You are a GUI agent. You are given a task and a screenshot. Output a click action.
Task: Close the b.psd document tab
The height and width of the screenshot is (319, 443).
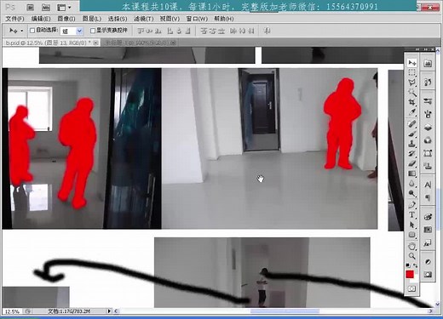[95, 43]
